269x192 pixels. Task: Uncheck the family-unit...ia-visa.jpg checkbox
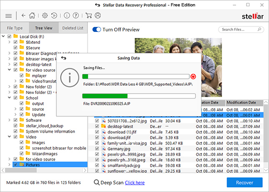coord(97,143)
